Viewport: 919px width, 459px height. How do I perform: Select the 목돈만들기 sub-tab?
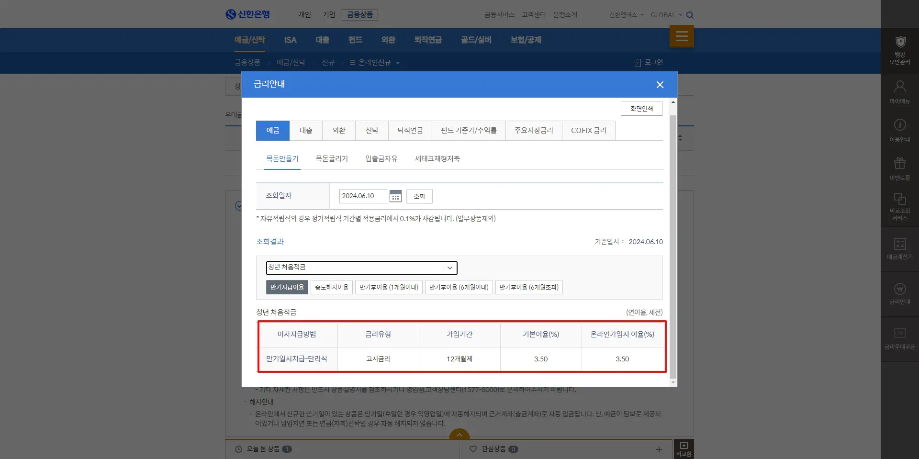pos(282,159)
